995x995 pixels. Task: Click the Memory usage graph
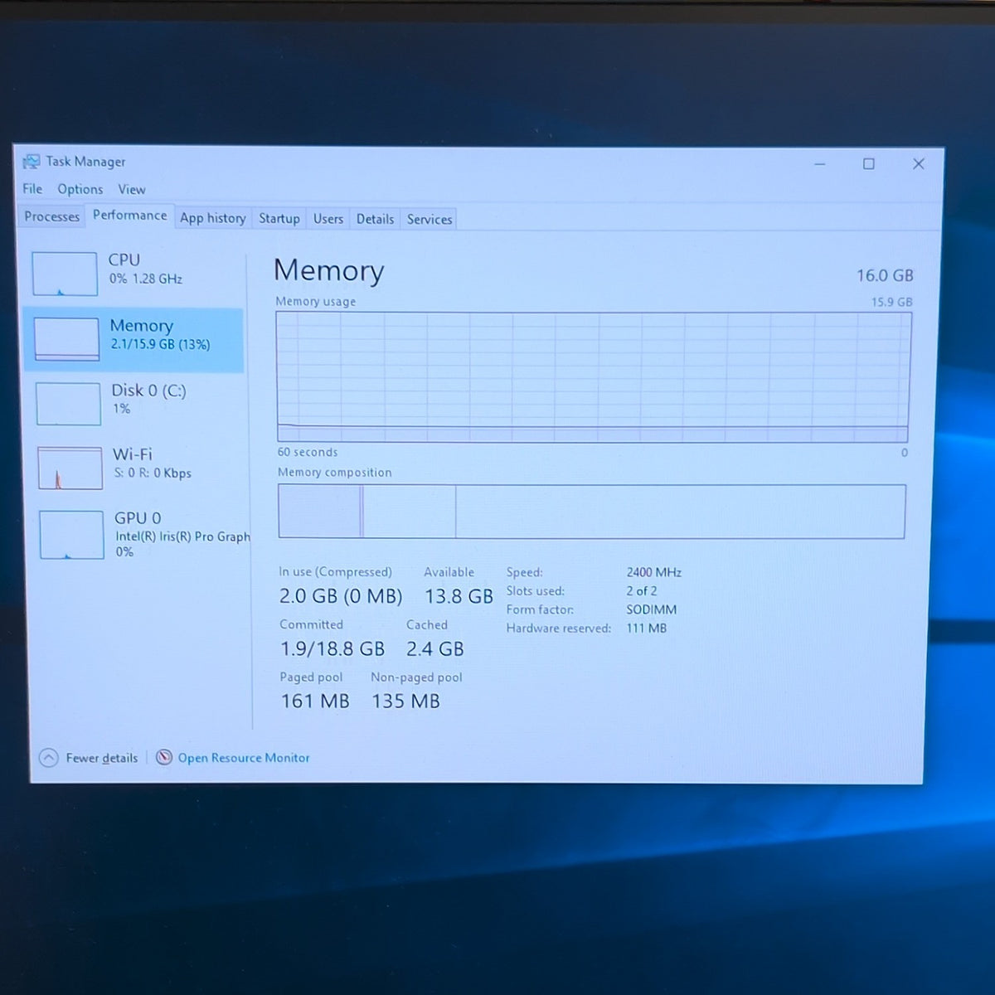point(593,377)
